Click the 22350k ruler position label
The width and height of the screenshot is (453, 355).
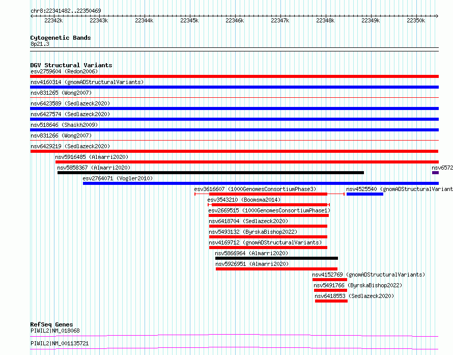pyautogui.click(x=416, y=20)
